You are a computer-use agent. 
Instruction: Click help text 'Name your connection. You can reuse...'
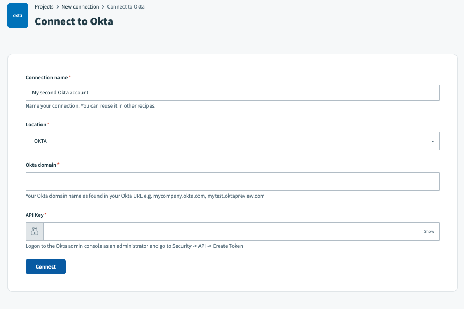pos(90,106)
